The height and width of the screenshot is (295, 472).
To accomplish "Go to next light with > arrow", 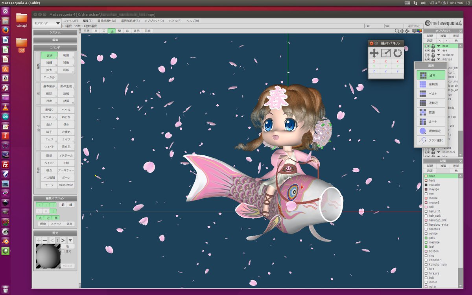I will pos(63,240).
